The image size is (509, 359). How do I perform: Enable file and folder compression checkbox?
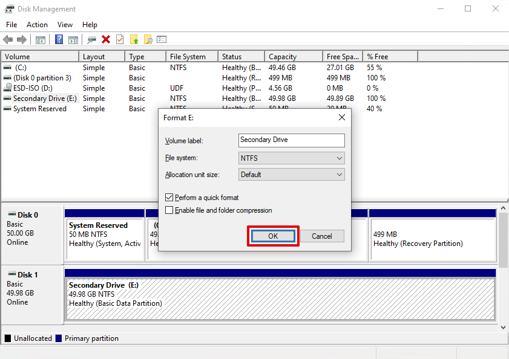pyautogui.click(x=169, y=210)
